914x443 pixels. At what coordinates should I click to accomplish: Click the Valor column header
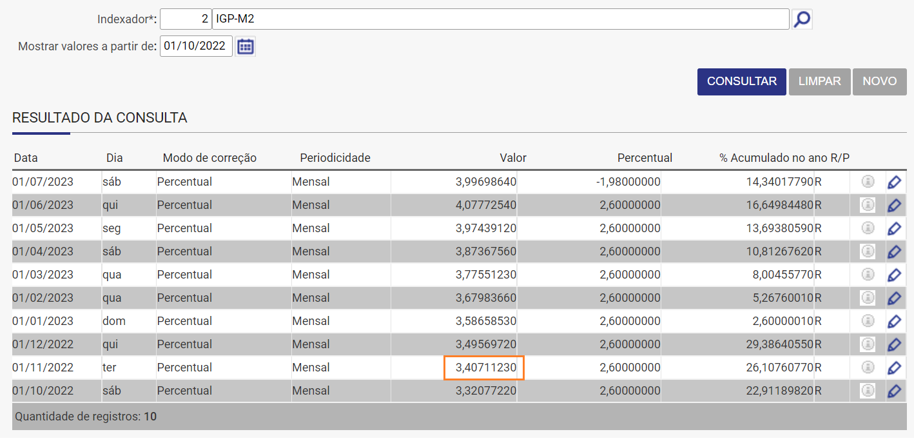coord(513,158)
